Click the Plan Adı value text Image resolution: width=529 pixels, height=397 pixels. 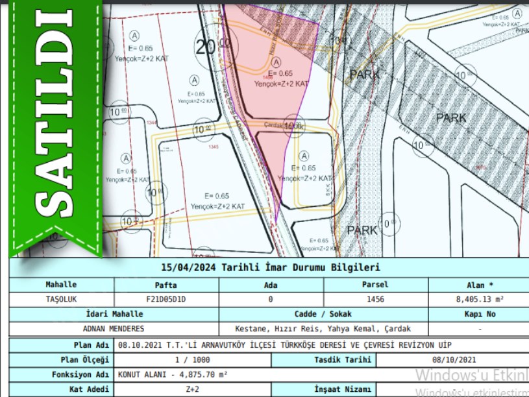coord(284,344)
